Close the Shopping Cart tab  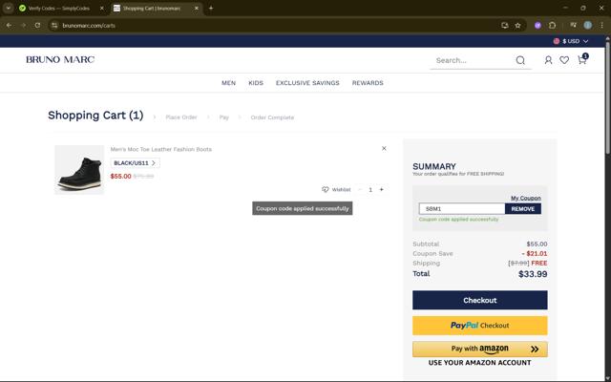[197, 8]
